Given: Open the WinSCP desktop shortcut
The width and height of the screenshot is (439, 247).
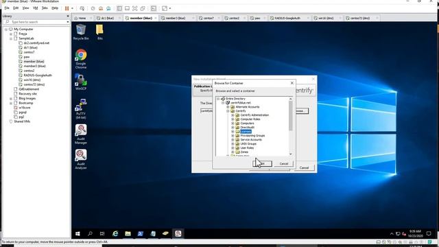Looking at the screenshot, I should (x=81, y=82).
